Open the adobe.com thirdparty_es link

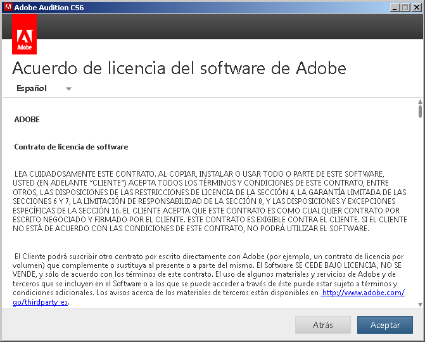(363, 293)
